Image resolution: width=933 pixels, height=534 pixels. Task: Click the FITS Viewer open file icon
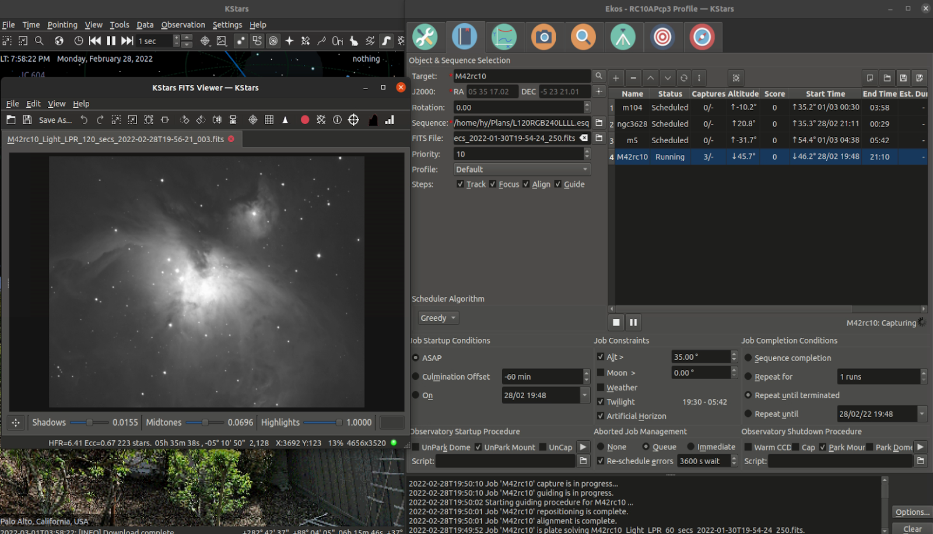pyautogui.click(x=11, y=119)
